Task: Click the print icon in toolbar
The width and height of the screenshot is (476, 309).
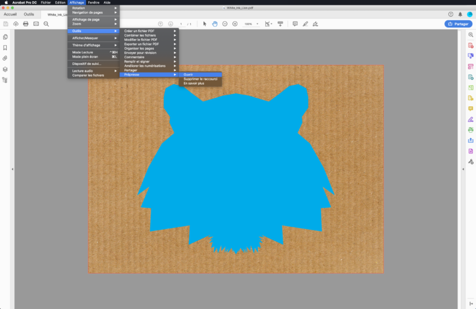Action: pyautogui.click(x=25, y=23)
